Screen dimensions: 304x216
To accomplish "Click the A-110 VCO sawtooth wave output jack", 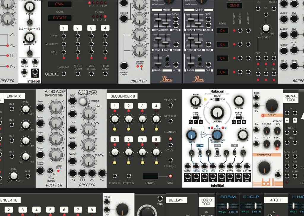I will point(72,173).
